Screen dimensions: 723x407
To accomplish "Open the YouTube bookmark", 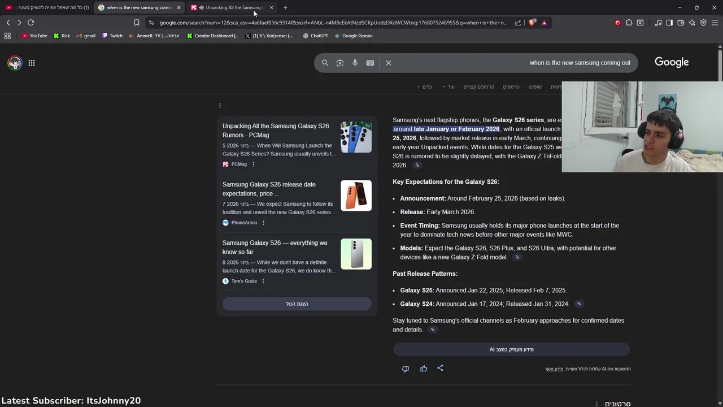I will (x=35, y=36).
